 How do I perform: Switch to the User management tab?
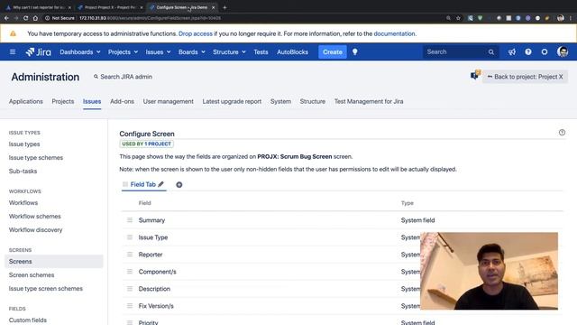pos(169,101)
